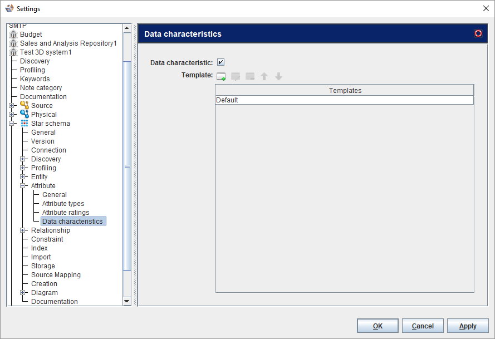The image size is (495, 339).
Task: Open help lifebuoy icon in header
Action: pos(478,33)
